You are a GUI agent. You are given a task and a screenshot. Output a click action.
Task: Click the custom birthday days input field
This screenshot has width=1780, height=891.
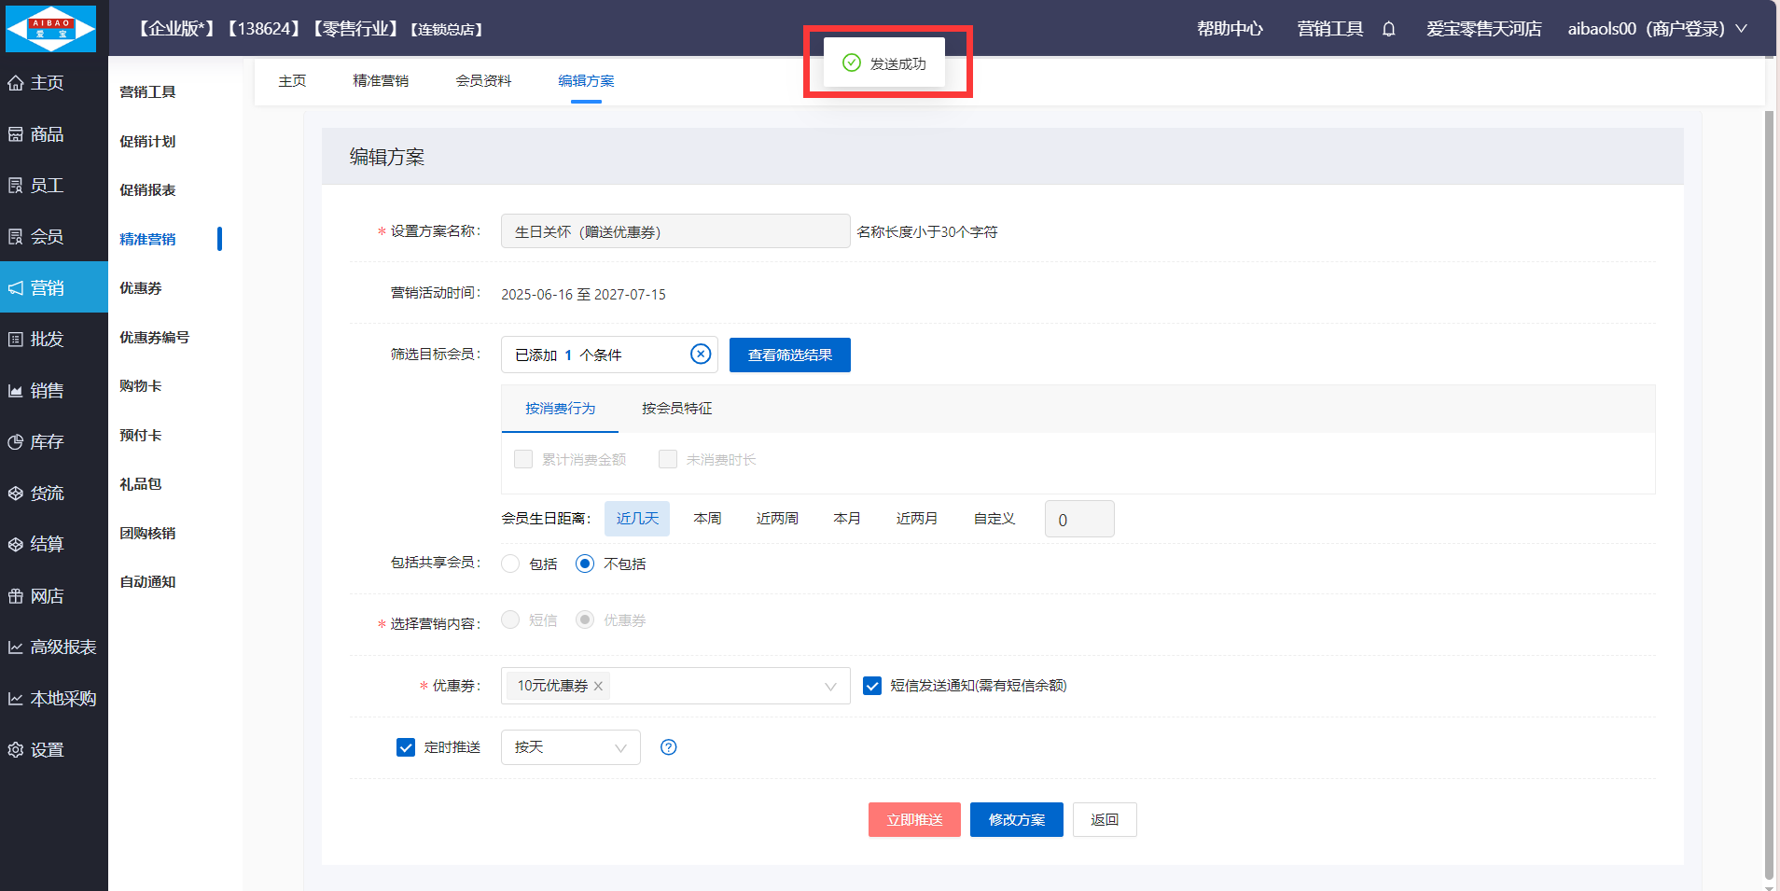point(1078,520)
